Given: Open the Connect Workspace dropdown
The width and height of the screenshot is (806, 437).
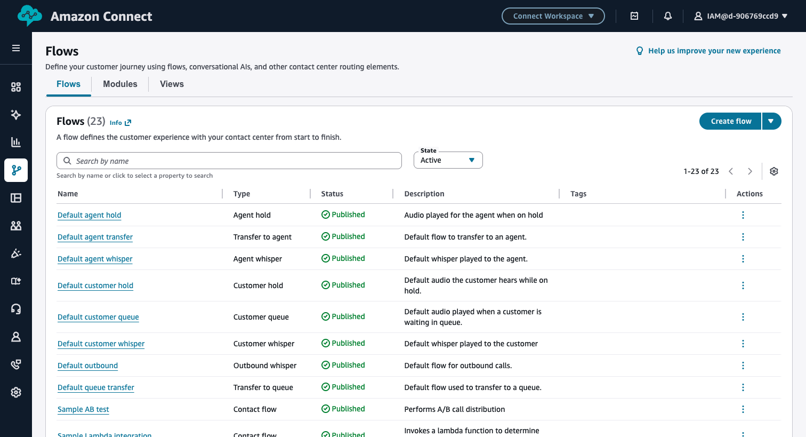Looking at the screenshot, I should (553, 16).
